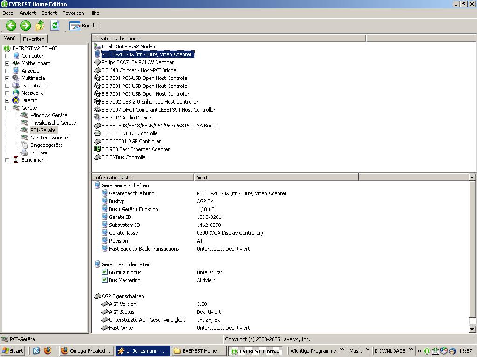Viewport: 477px width, 357px height.
Task: Expand the Benchmark tree node
Action: 7,160
